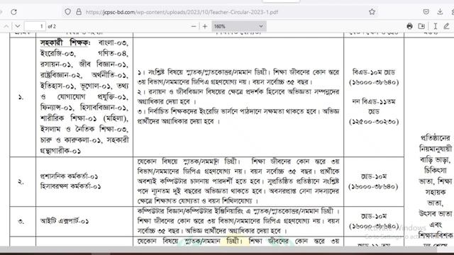Go to previous PDF page arrow
Image resolution: width=454 pixels, height=255 pixels.
pyautogui.click(x=6, y=26)
